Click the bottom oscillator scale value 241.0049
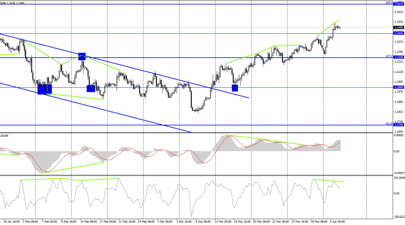405x225 pixels. click(x=399, y=178)
